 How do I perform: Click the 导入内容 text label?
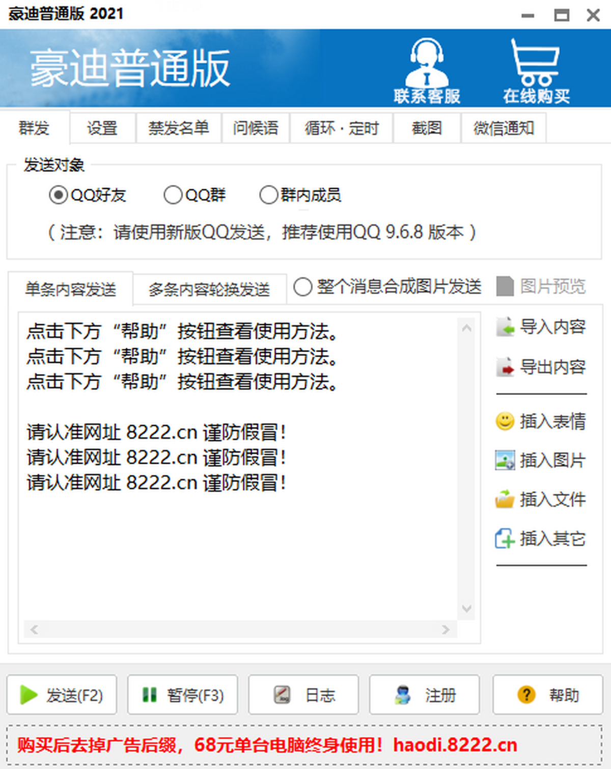(x=553, y=327)
